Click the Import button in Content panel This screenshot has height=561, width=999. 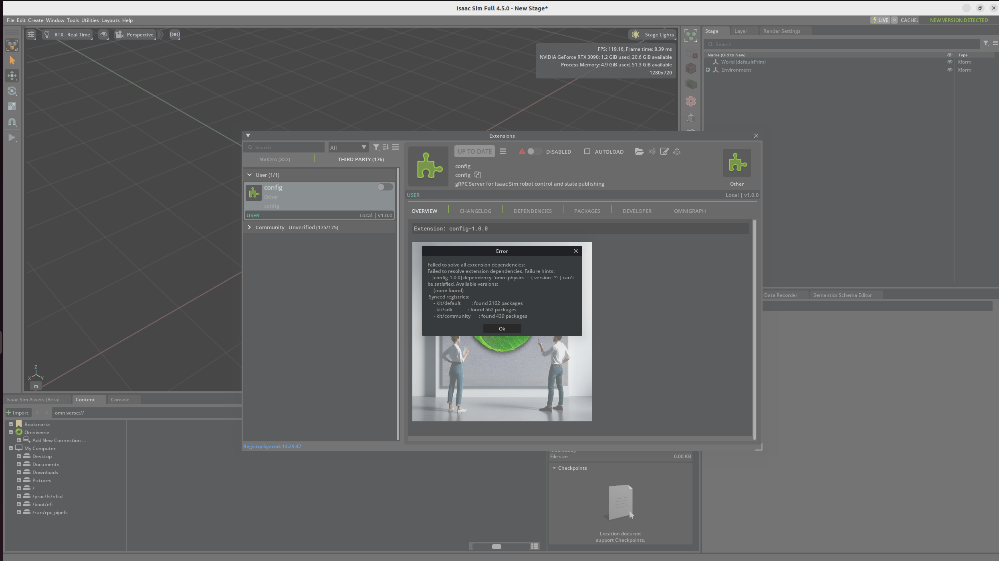point(18,413)
